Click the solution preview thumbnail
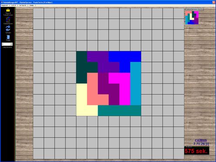216x162 pixels. [192, 18]
